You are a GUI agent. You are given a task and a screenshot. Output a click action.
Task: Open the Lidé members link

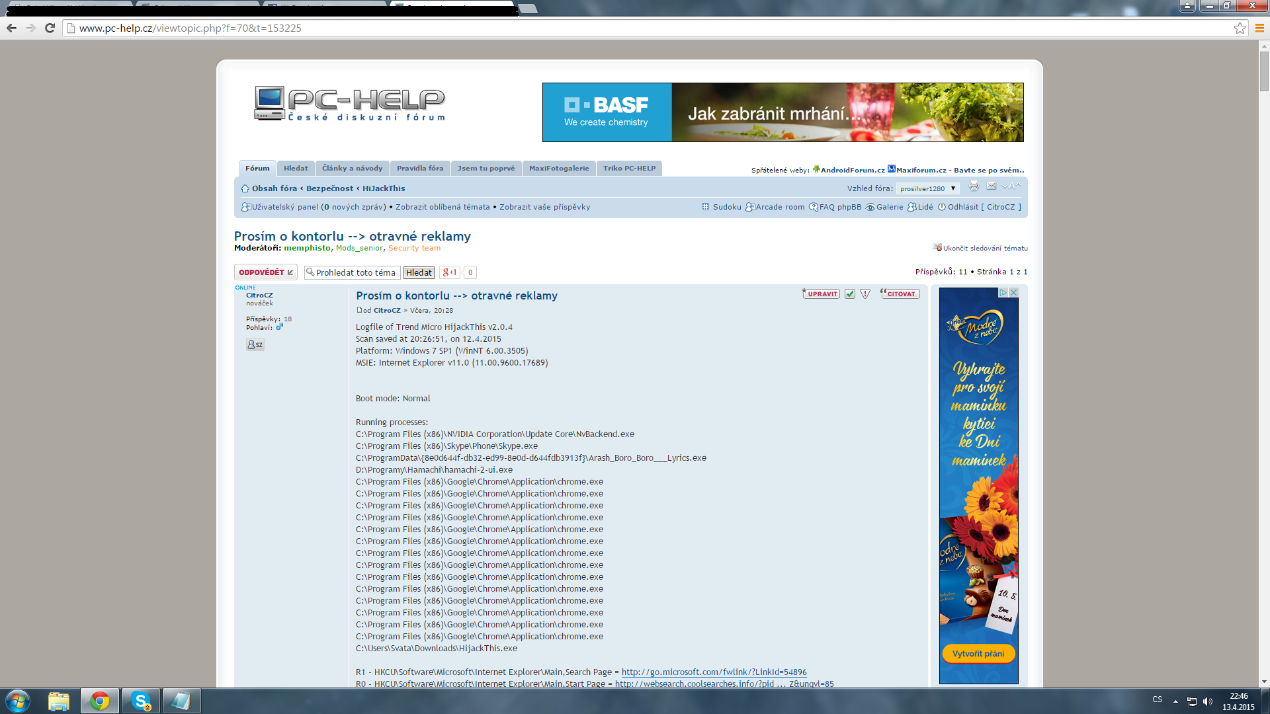click(x=925, y=207)
